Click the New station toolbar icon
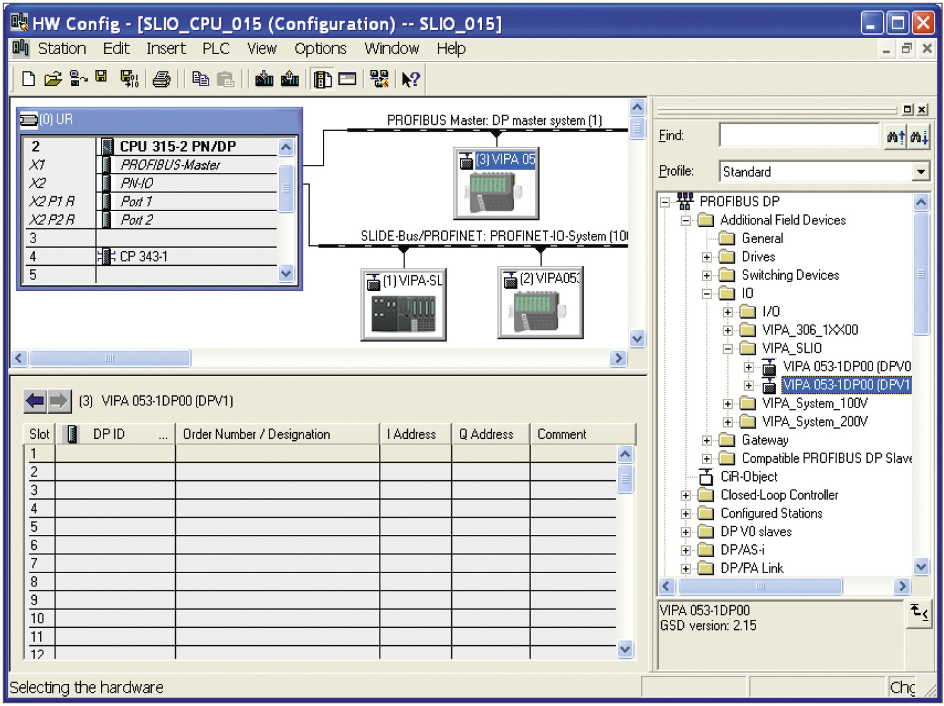Screen dimensions: 944x706 28,79
